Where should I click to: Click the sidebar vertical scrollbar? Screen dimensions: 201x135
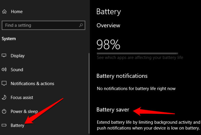(x=89, y=89)
